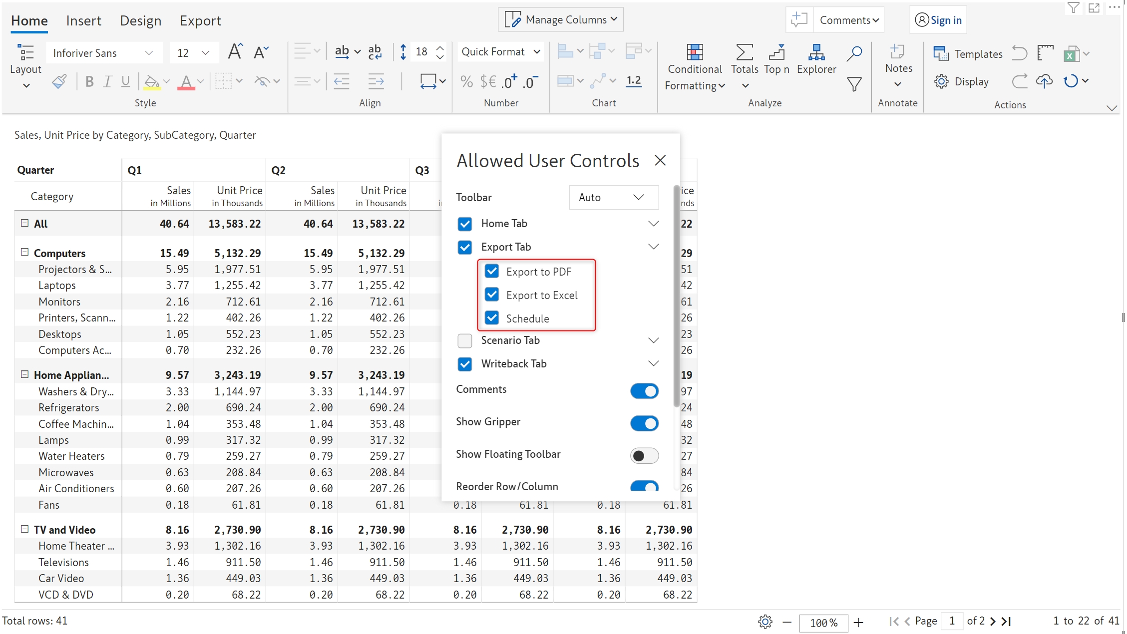
Task: Click the page number input field
Action: click(x=952, y=621)
